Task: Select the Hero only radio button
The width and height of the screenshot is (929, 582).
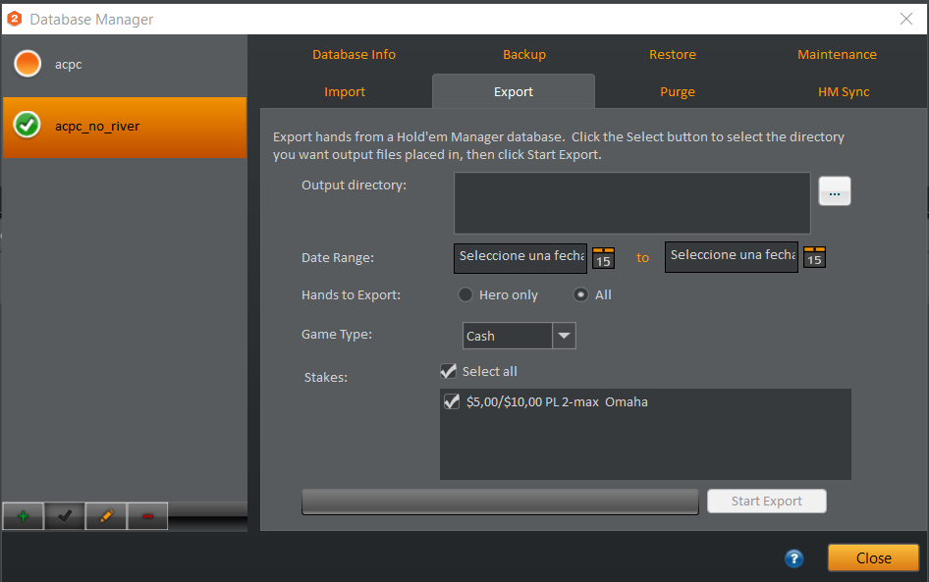Action: click(466, 294)
